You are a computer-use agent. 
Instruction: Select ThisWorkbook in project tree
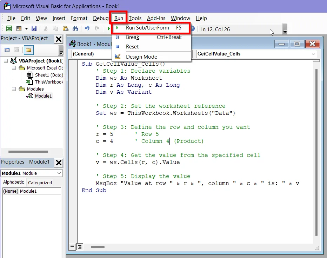pyautogui.click(x=48, y=82)
